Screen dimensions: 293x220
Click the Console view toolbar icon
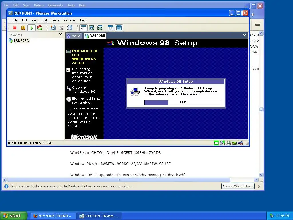pos(119,28)
